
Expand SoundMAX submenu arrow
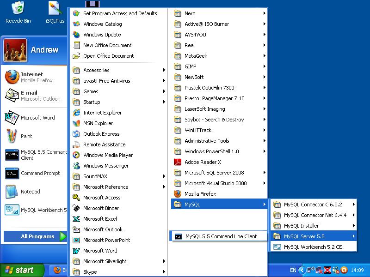(164, 176)
